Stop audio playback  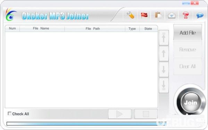point(146,114)
